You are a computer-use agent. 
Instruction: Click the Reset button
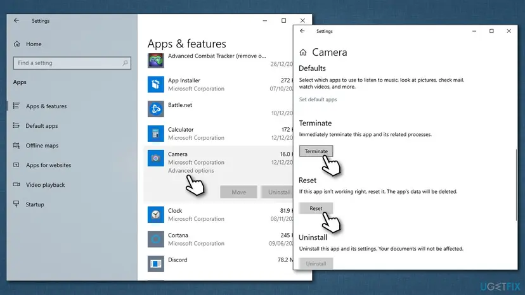click(316, 208)
